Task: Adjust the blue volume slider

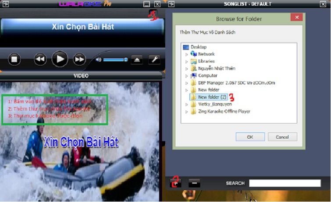Action: 115,60
